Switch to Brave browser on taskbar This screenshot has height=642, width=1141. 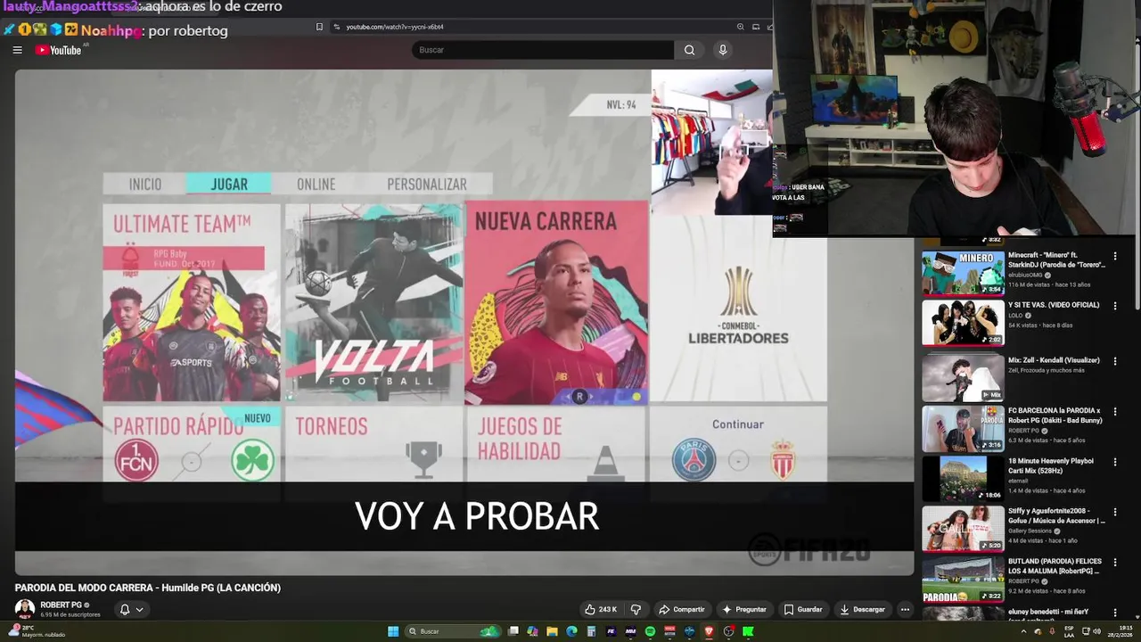coord(709,631)
